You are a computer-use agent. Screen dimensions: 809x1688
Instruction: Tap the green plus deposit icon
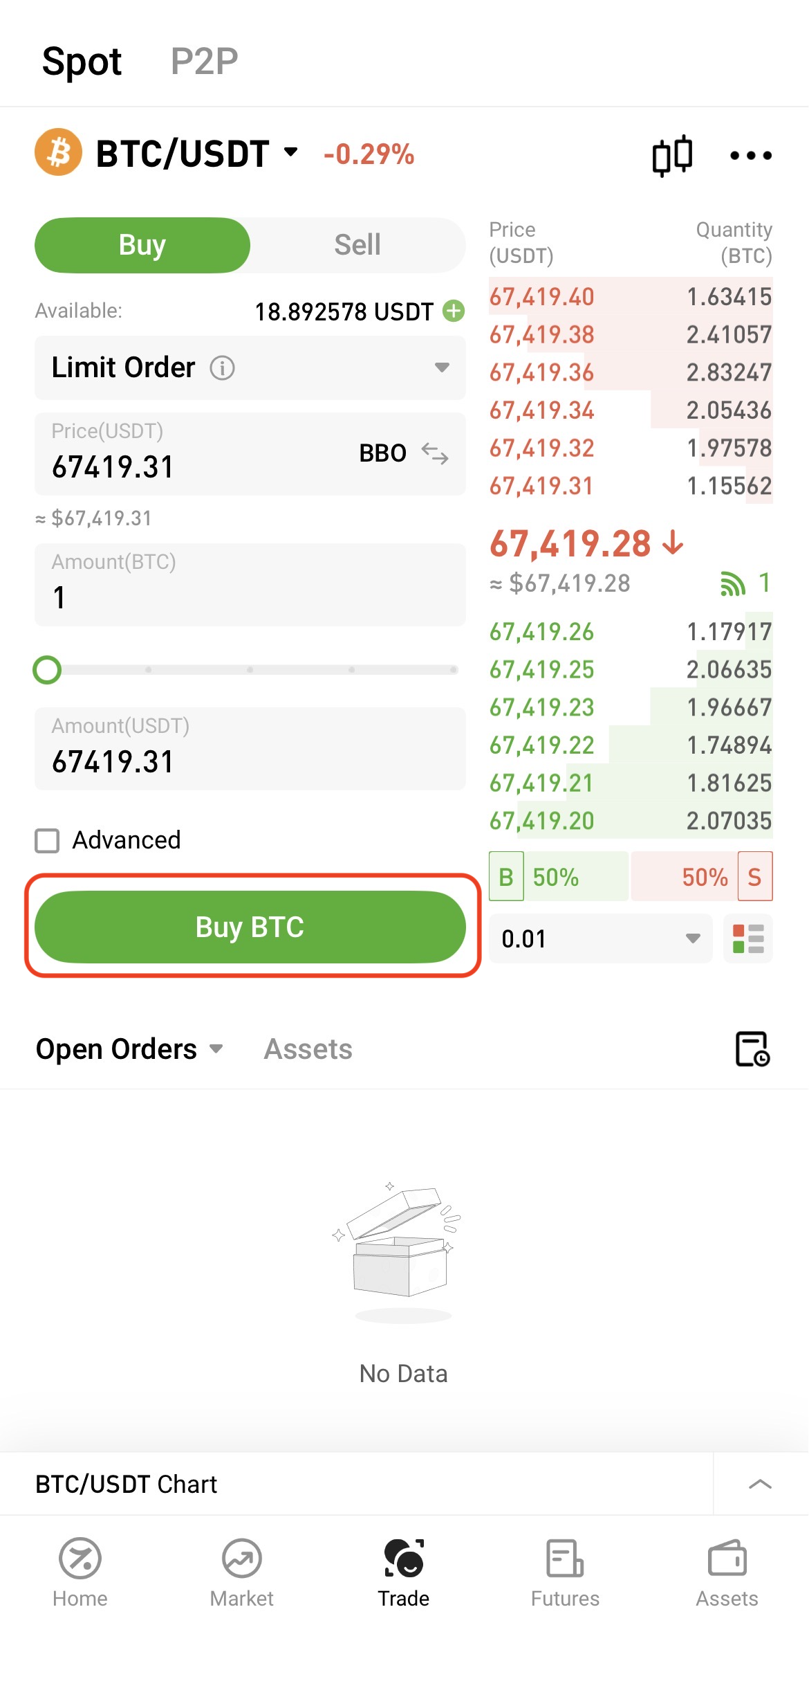point(454,311)
